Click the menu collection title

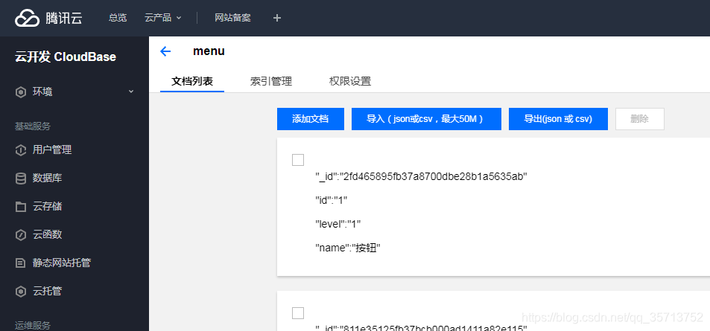pos(209,51)
